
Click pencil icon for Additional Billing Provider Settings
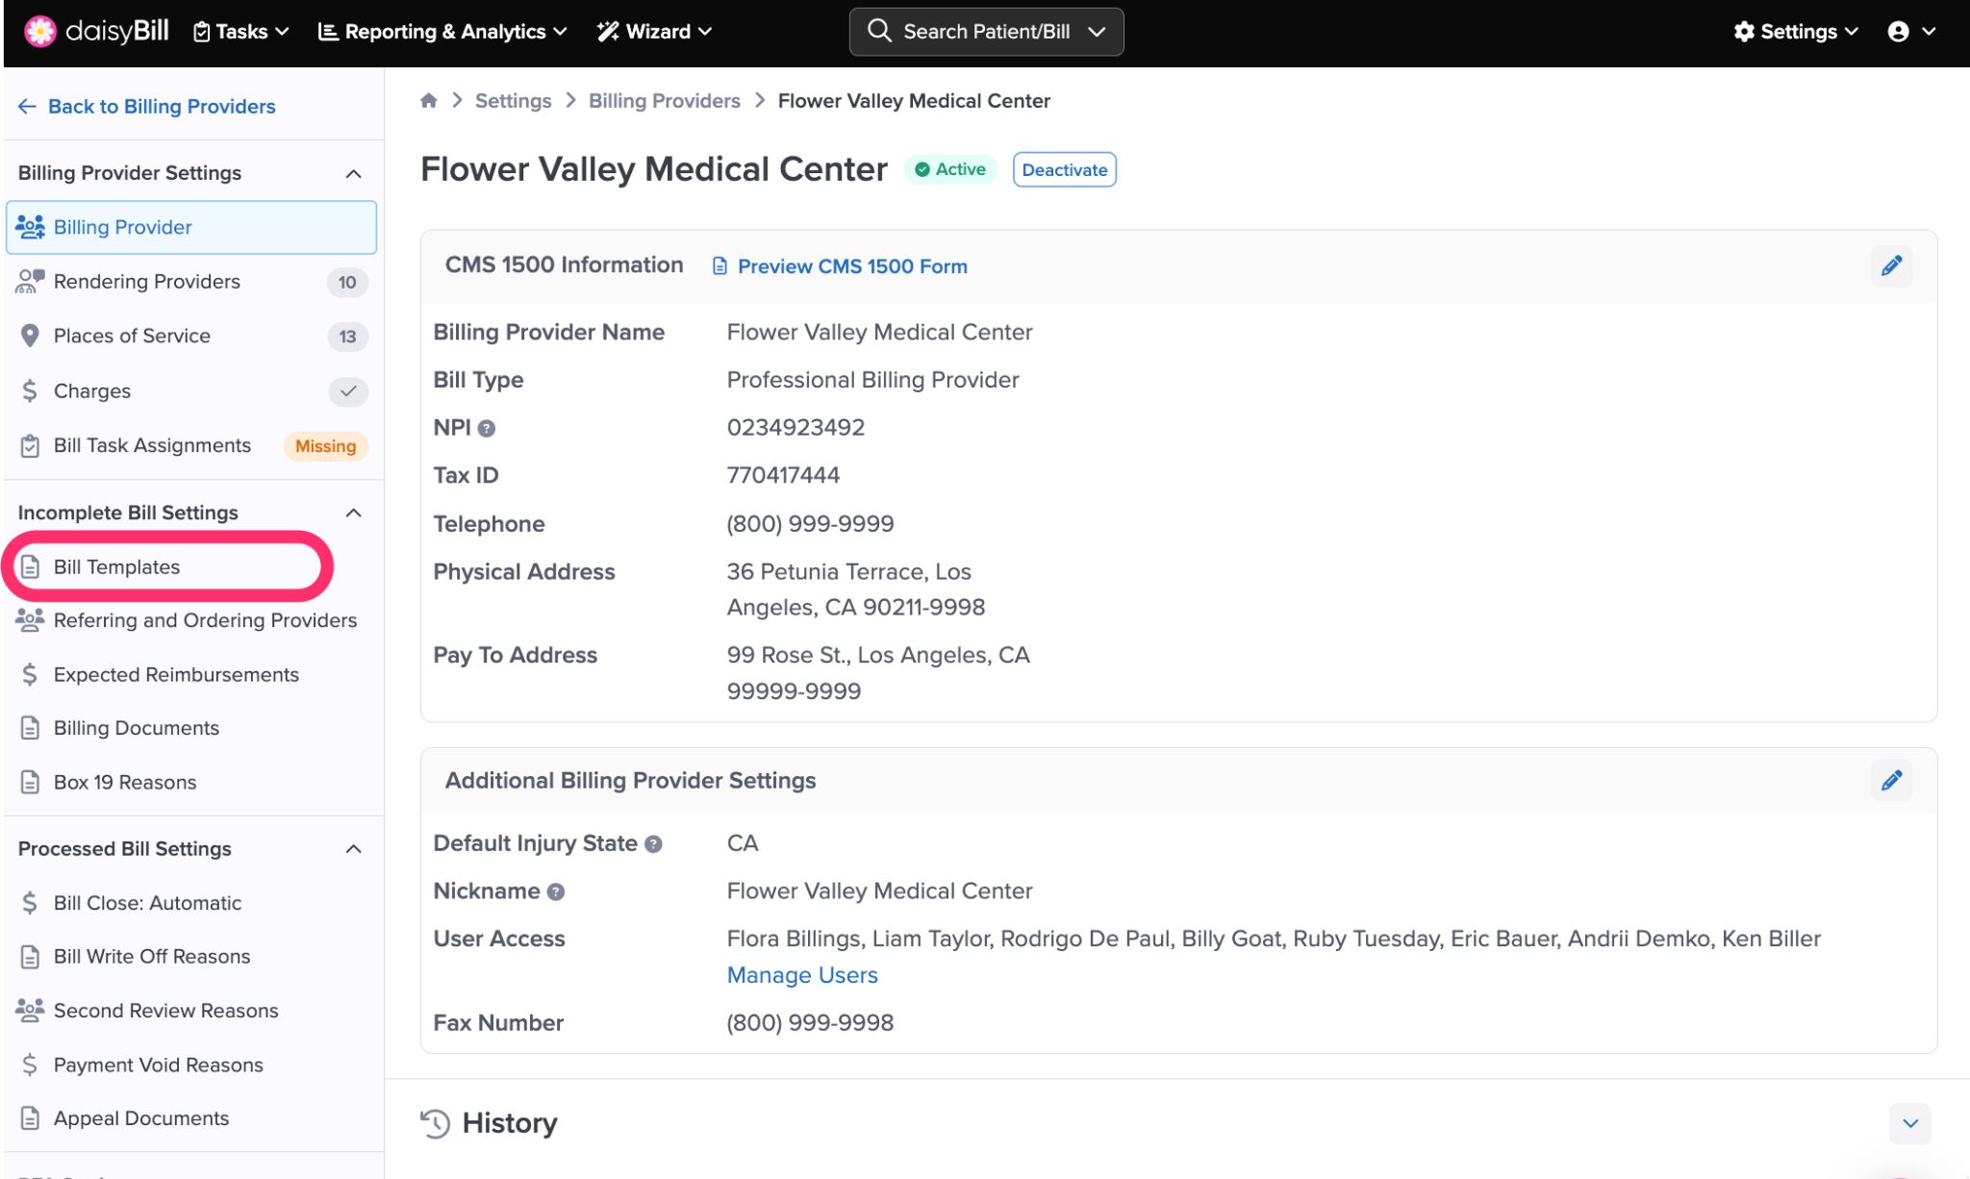(1891, 781)
